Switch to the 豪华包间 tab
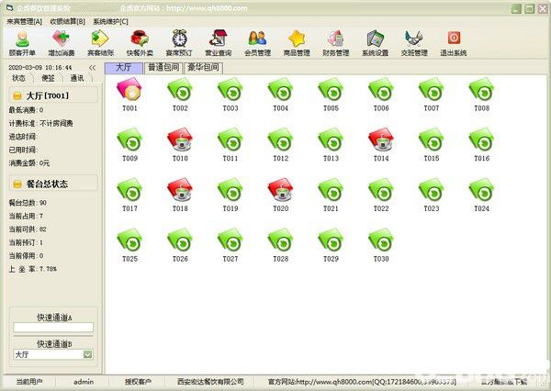The width and height of the screenshot is (551, 391). 204,67
